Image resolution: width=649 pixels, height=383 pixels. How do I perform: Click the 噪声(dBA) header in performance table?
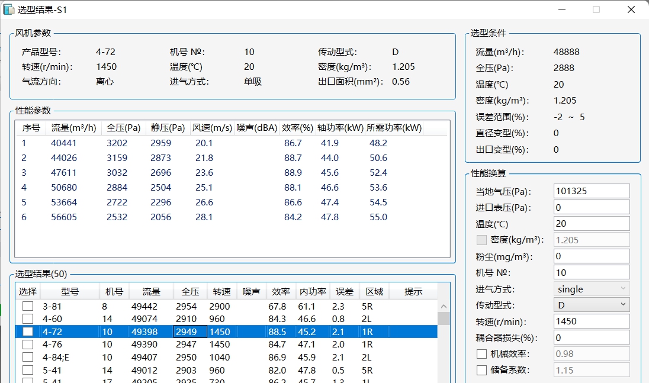pyautogui.click(x=256, y=128)
